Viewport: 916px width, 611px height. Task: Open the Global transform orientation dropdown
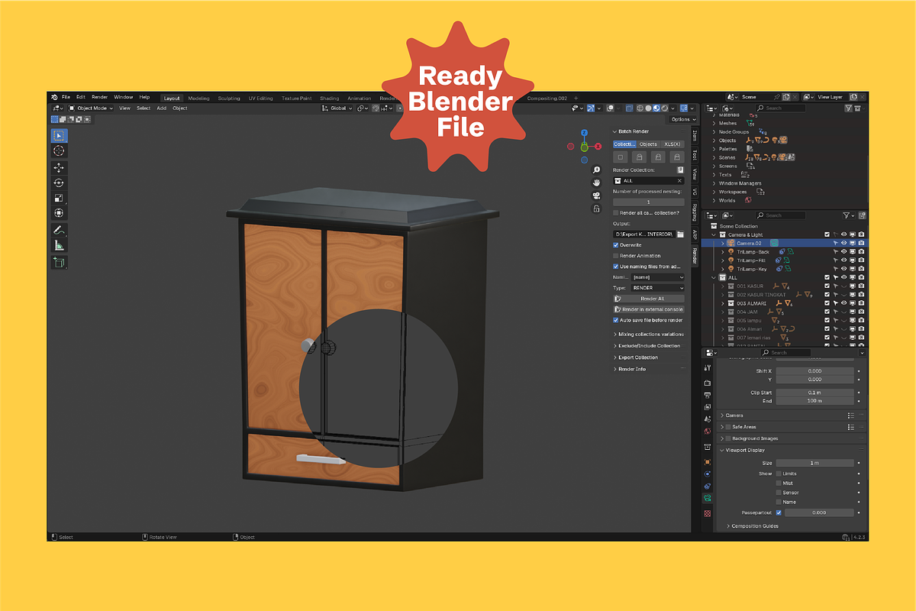point(338,108)
